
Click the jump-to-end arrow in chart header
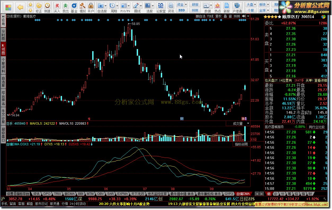tap(244, 16)
